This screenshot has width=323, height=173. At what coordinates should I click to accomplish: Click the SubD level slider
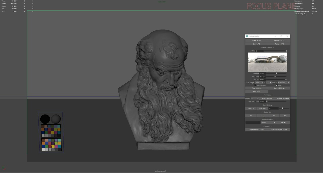(284, 109)
